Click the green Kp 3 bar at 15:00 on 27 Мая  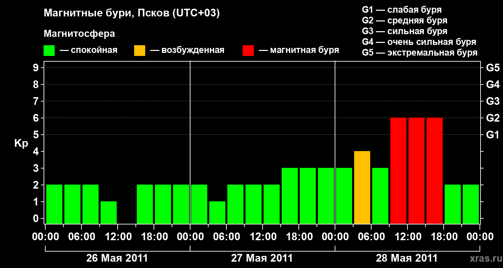click(x=290, y=196)
